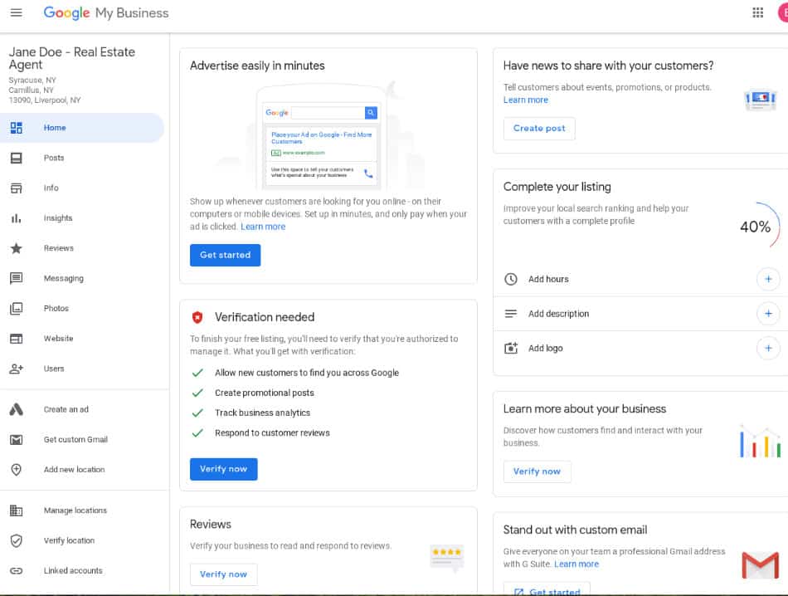Click the Reviews star icon
The height and width of the screenshot is (596, 788).
pyautogui.click(x=16, y=248)
